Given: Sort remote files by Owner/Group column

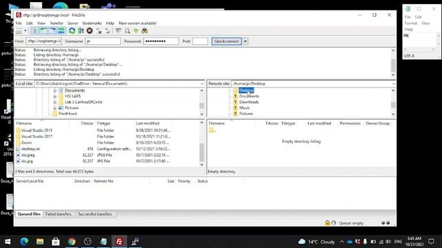Looking at the screenshot, I should pos(378,123).
